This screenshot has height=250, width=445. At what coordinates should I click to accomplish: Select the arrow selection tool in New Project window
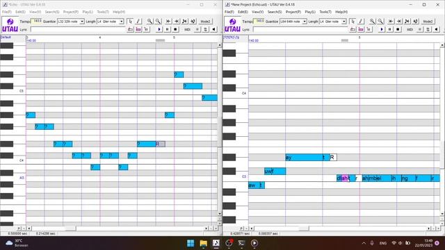point(353,22)
